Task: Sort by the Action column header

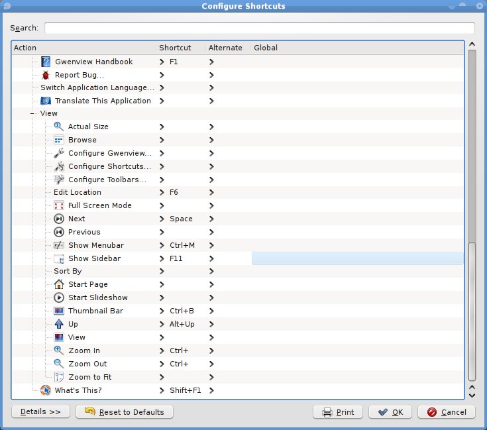Action: coord(83,48)
